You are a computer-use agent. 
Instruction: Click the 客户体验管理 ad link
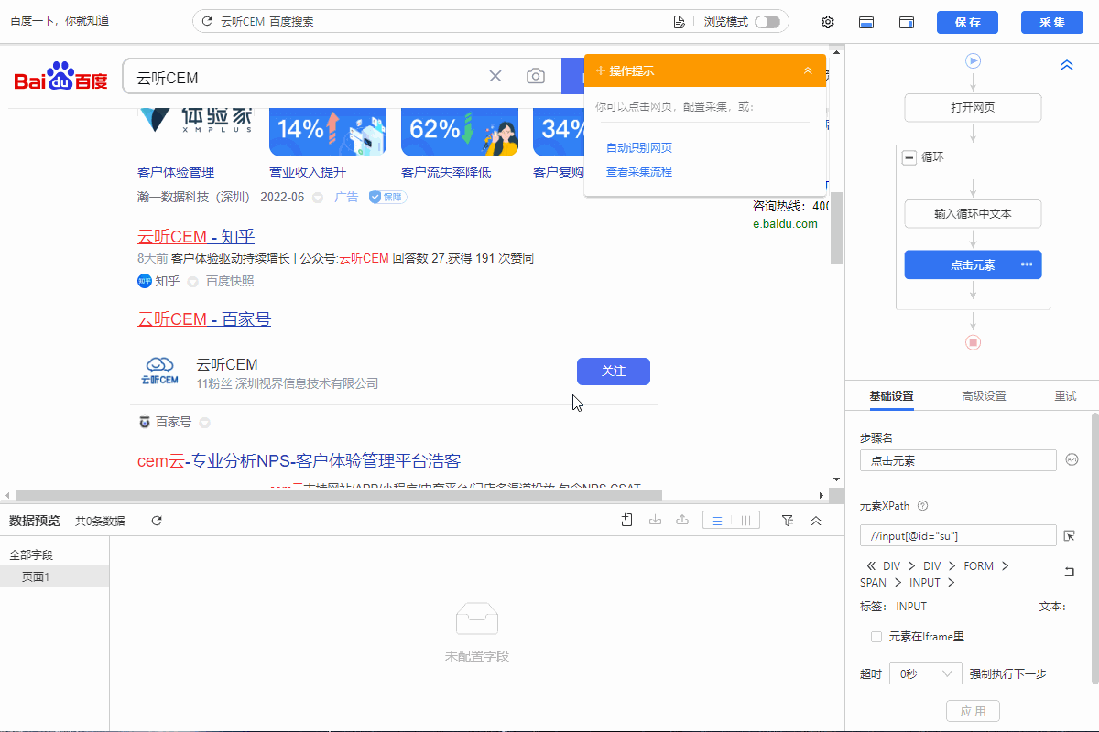pyautogui.click(x=176, y=172)
